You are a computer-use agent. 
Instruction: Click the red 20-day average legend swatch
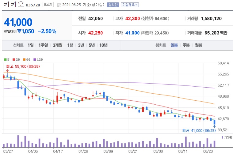(14, 59)
